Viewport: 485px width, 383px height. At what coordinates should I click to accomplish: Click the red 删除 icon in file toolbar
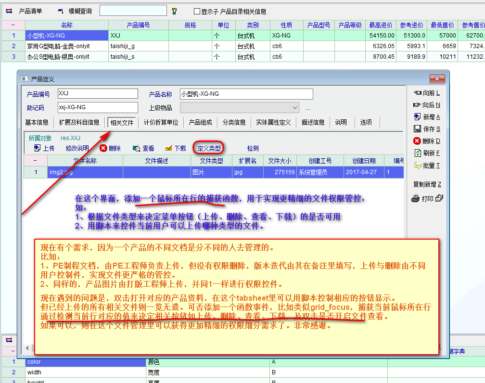[103, 148]
